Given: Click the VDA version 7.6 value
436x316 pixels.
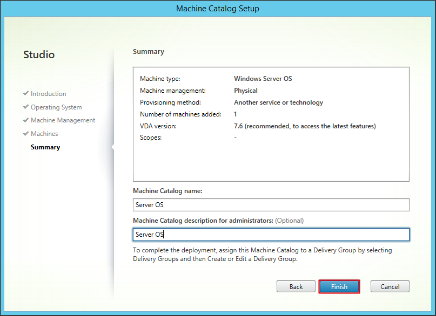Looking at the screenshot, I should (305, 126).
